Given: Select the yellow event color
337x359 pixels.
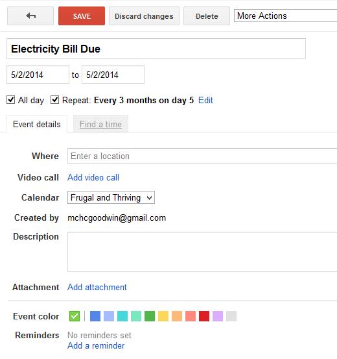Looking at the screenshot, I should tap(163, 316).
